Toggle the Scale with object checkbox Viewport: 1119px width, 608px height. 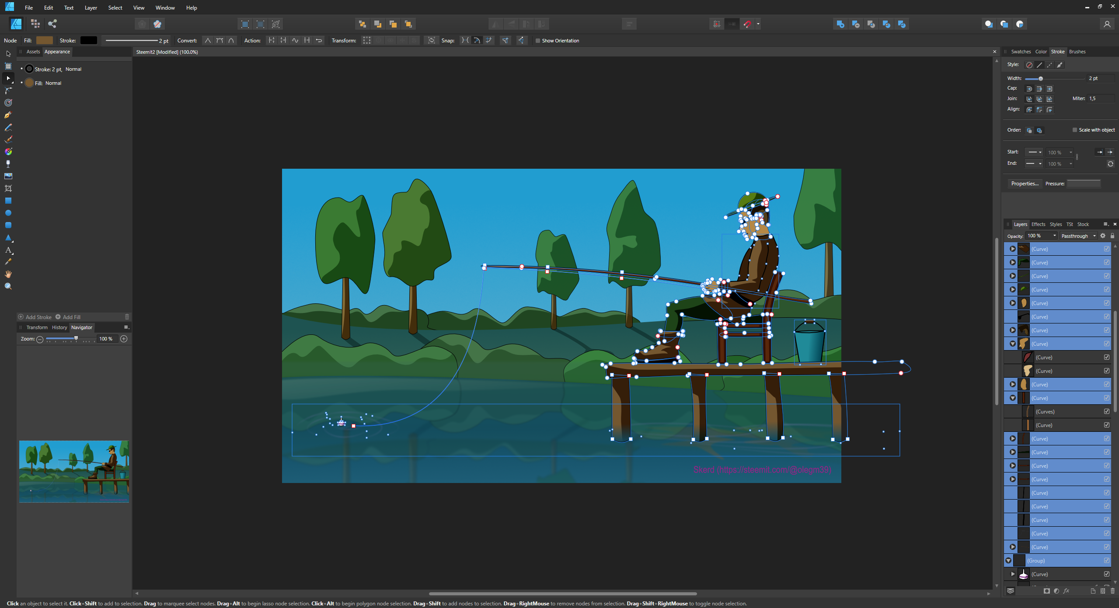[1074, 130]
